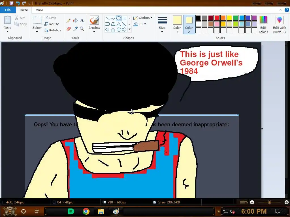This screenshot has width=290, height=217.
Task: Switch to the View tab
Action: (39, 10)
